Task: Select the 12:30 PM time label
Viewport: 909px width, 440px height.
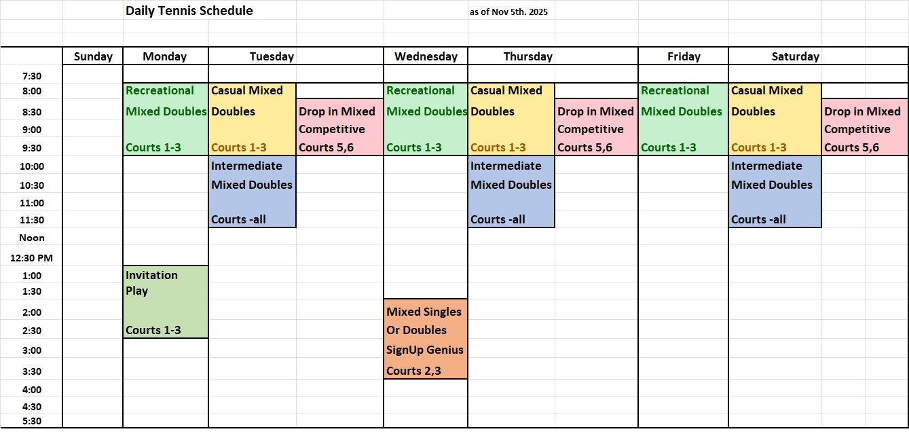Action: click(31, 258)
